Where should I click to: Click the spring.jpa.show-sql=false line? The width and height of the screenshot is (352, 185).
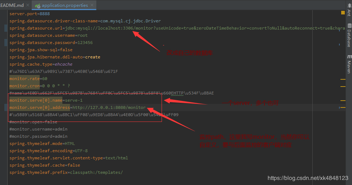[x=41, y=50]
